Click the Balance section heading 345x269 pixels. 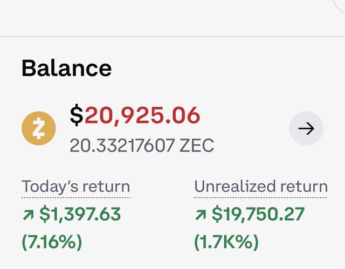pyautogui.click(x=67, y=68)
